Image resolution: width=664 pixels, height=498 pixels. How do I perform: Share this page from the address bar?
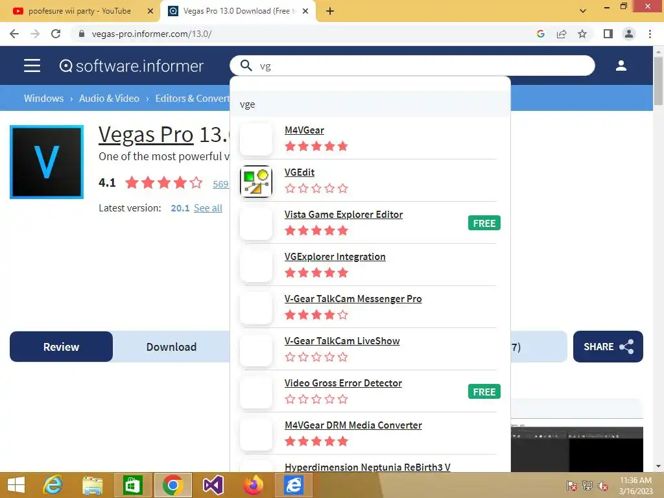pos(562,34)
